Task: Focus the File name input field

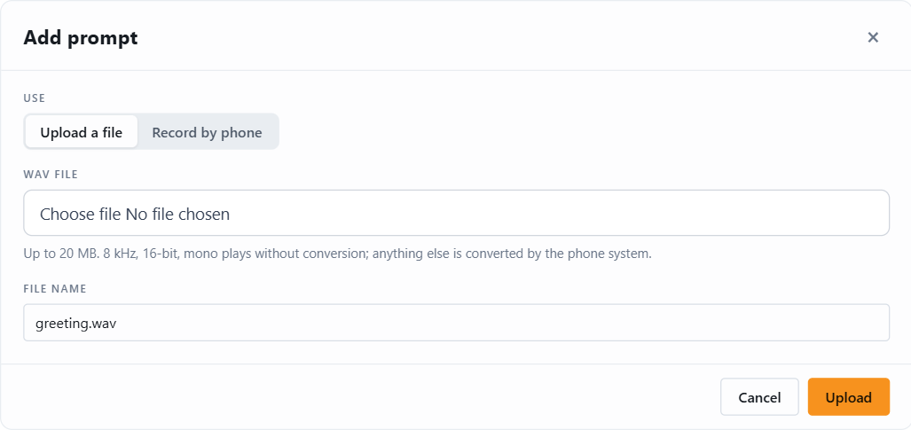Action: click(456, 323)
